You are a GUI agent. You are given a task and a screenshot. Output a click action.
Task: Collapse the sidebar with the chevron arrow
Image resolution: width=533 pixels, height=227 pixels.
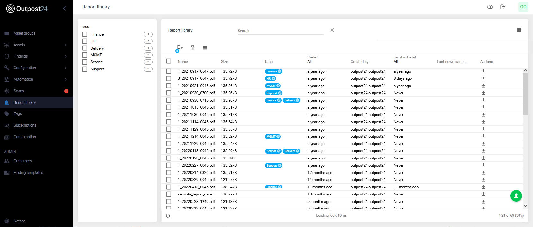(64, 8)
